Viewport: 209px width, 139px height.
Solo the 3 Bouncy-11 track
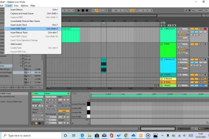point(201,59)
